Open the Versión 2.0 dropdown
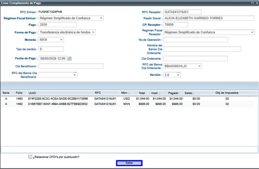 (x=178, y=75)
